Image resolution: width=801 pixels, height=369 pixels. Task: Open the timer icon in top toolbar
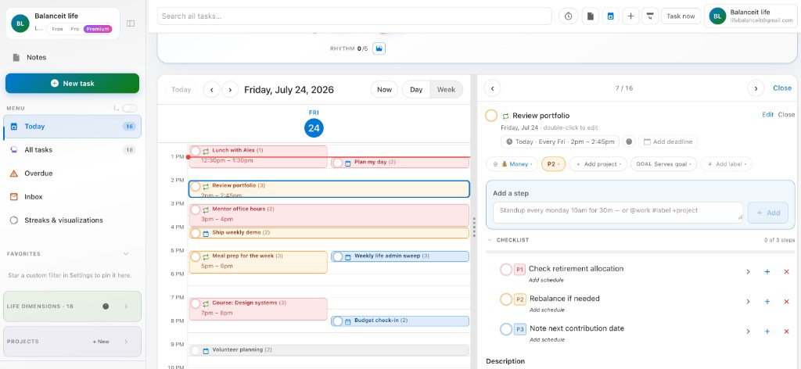569,16
